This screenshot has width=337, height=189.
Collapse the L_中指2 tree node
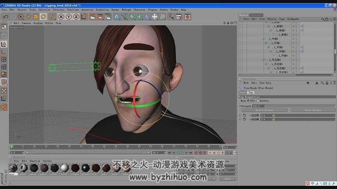pos(268,47)
